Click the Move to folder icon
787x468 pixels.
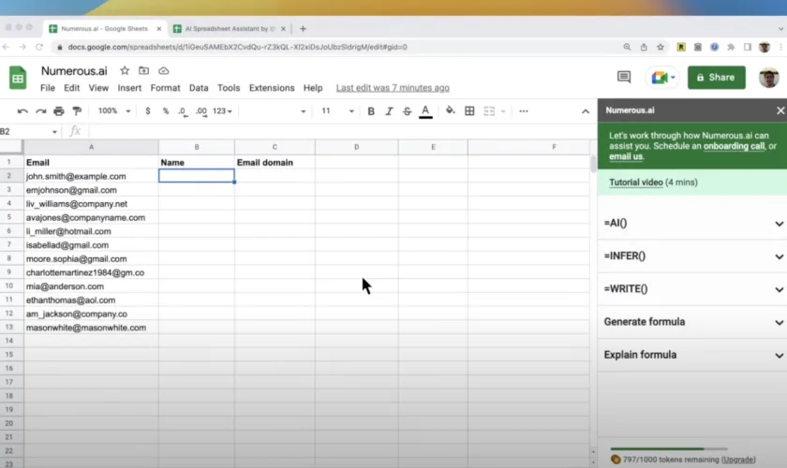coord(144,71)
